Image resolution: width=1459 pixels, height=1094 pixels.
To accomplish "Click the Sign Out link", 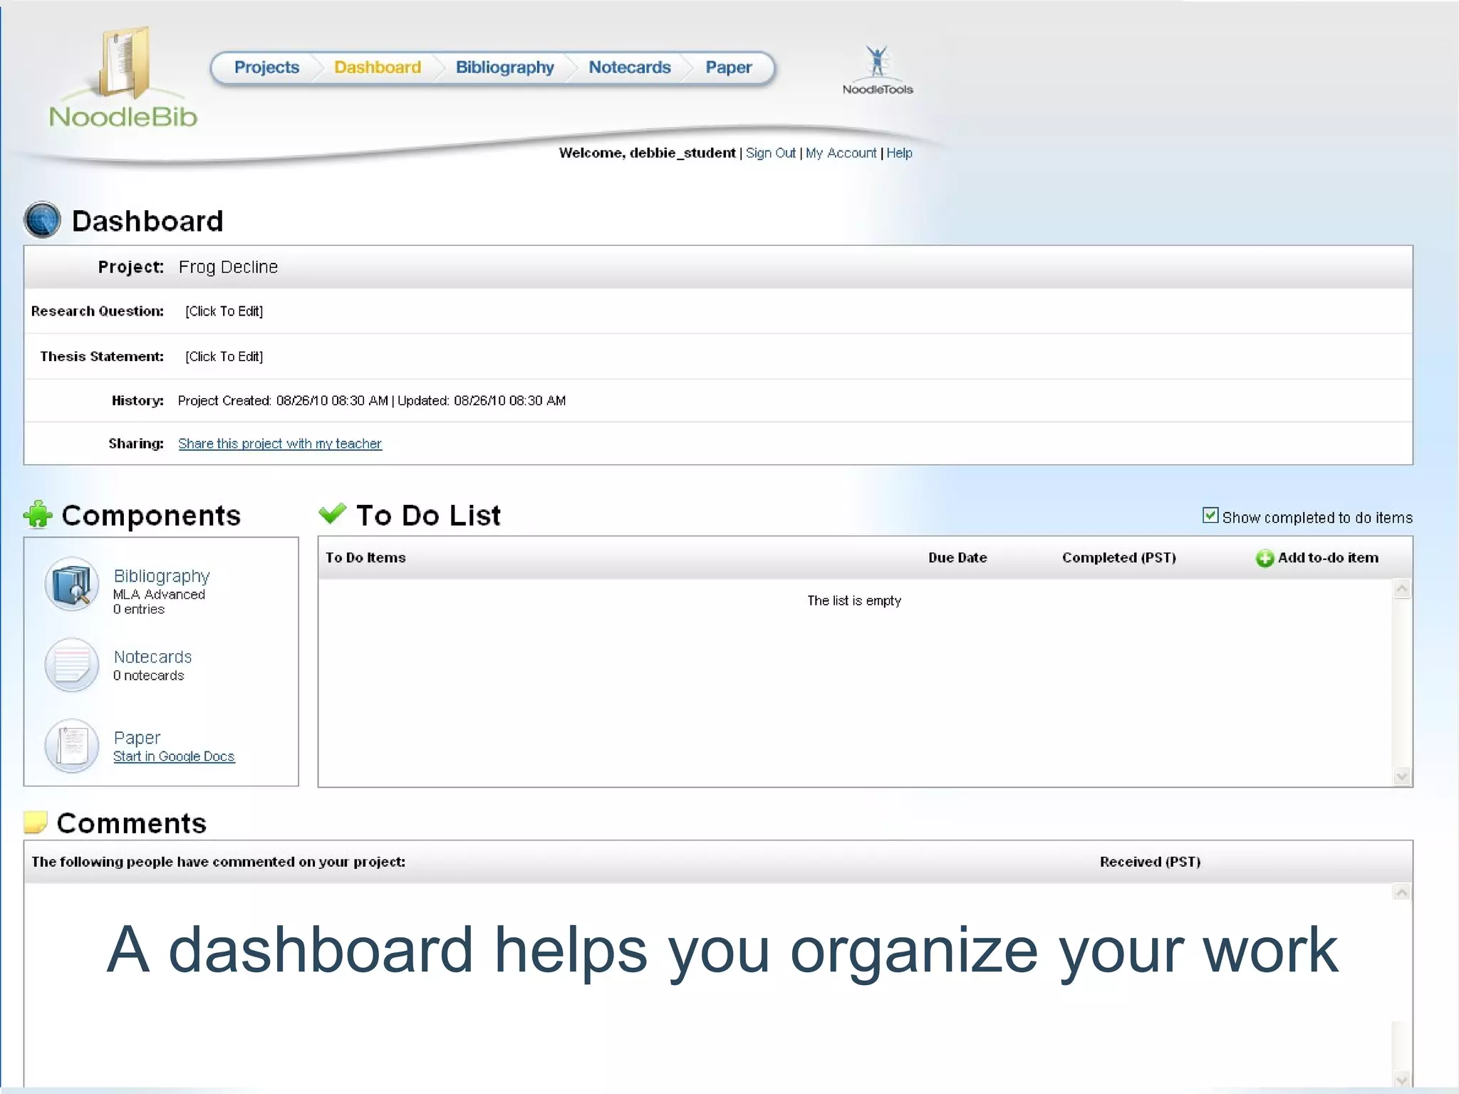I will [x=771, y=153].
